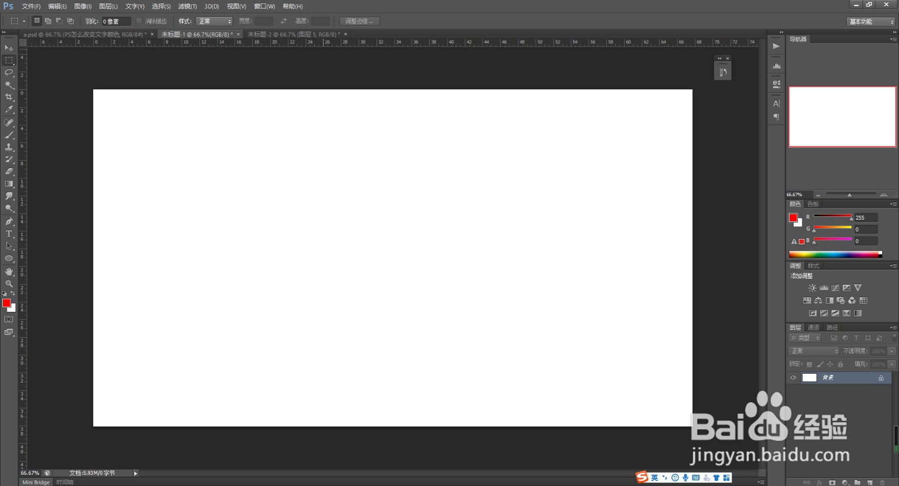Image resolution: width=899 pixels, height=486 pixels.
Task: Open Color panel flyout menu
Action: pos(893,204)
